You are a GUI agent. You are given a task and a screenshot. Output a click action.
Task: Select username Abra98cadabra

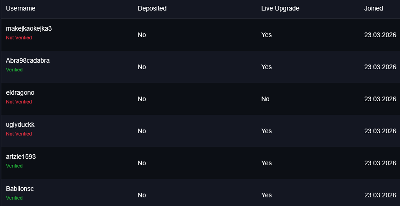point(28,60)
